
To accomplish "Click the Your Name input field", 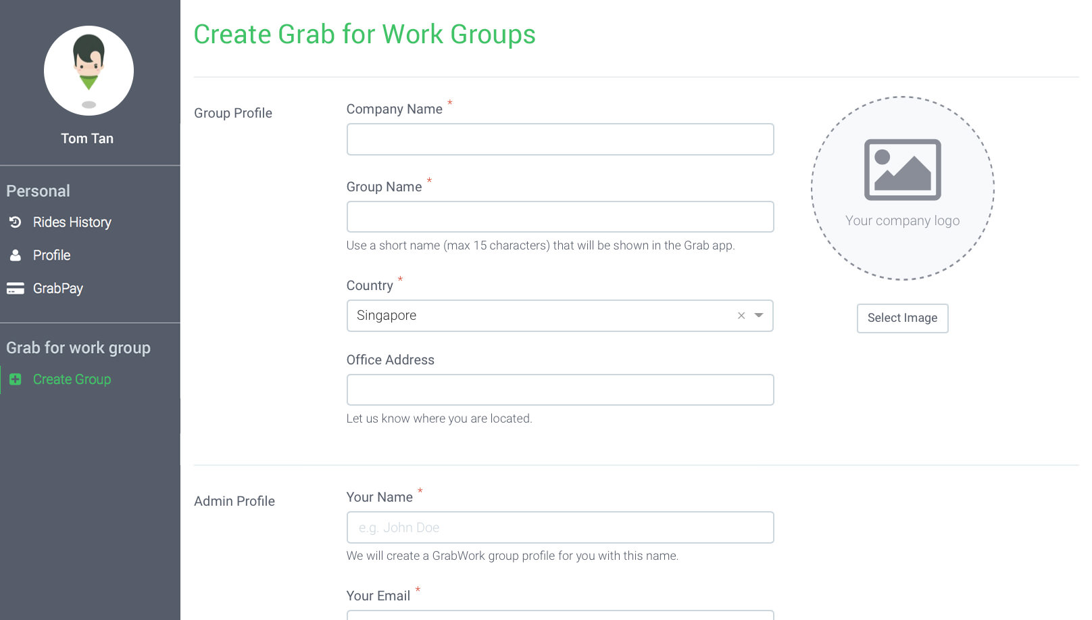I will pos(560,527).
